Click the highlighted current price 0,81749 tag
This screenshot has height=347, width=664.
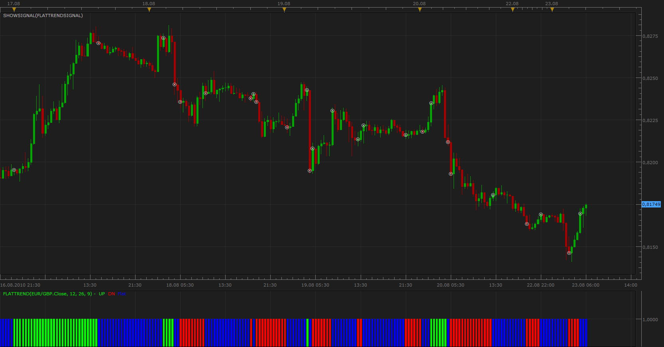click(651, 204)
